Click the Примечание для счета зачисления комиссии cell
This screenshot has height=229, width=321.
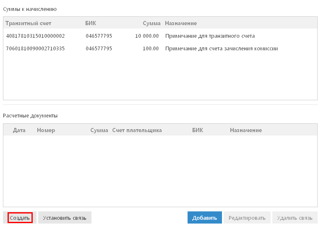[222, 49]
